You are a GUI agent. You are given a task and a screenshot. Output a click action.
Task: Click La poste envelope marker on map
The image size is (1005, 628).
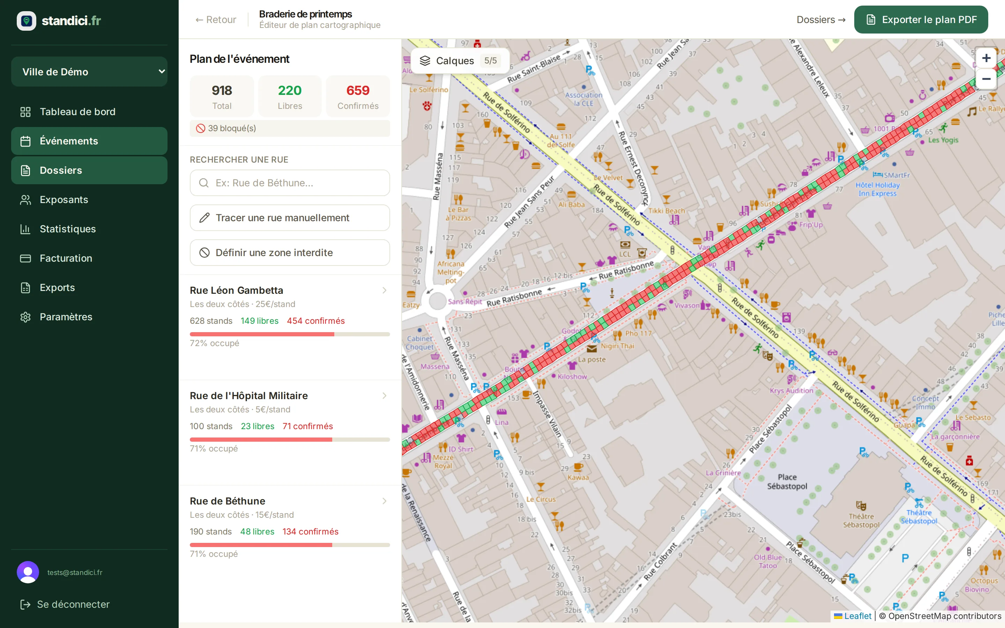[591, 349]
